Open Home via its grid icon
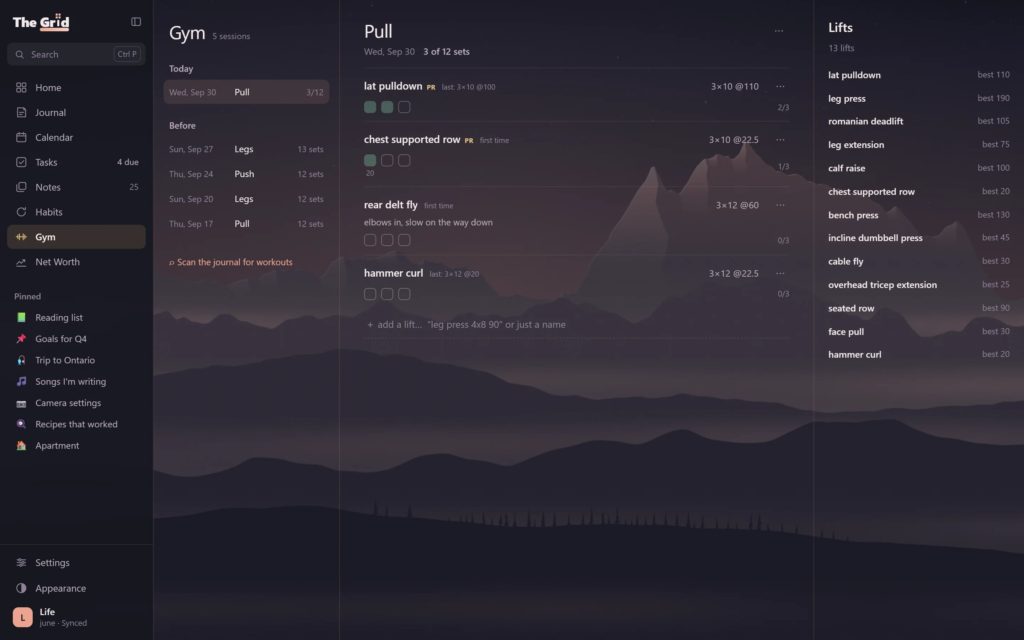 pos(21,87)
